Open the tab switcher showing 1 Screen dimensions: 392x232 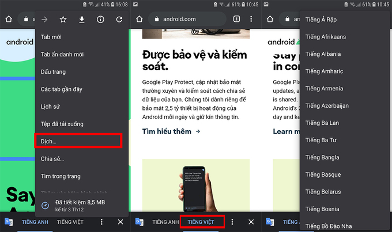(236, 19)
